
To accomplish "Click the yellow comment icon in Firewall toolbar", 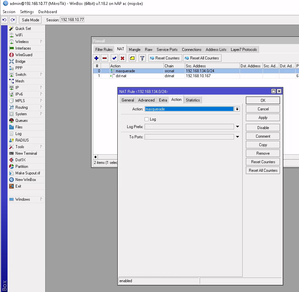I will pyautogui.click(x=132, y=58).
